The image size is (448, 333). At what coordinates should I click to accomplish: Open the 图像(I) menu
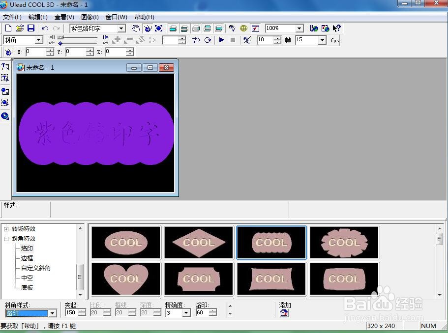pos(90,17)
